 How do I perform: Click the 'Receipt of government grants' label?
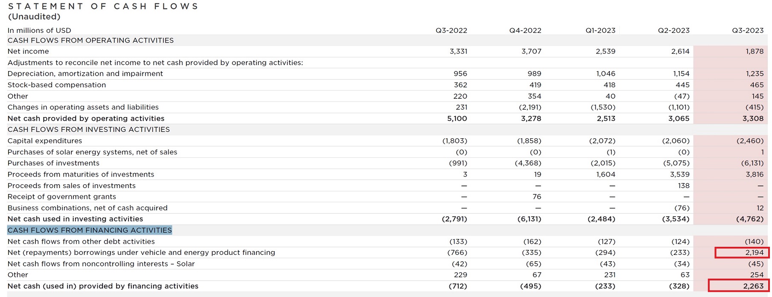point(62,197)
